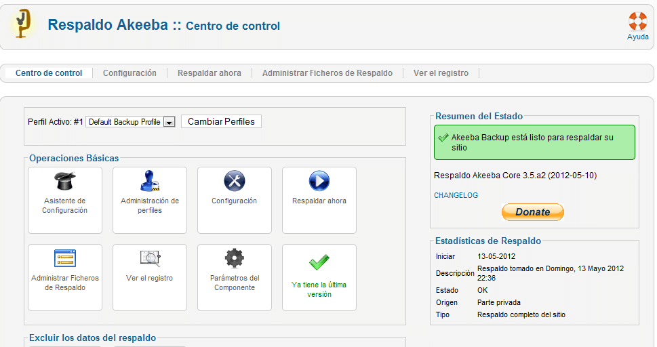The height and width of the screenshot is (347, 657).
Task: Click the Estado value 'OK'
Action: point(482,291)
